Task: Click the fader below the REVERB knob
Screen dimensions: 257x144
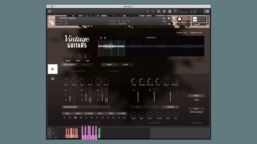Action: (170, 95)
